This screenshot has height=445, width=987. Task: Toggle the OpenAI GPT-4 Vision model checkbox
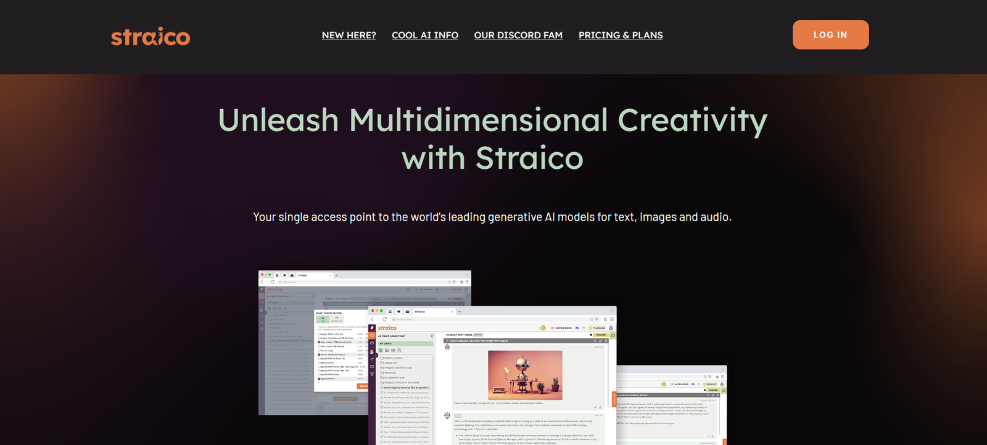pos(319,374)
